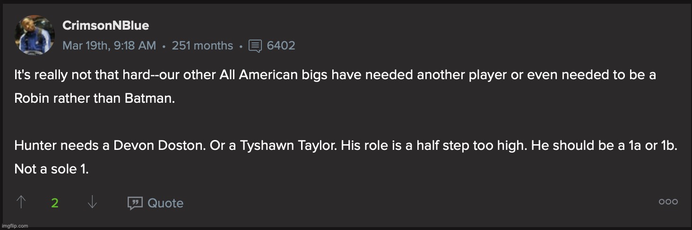692x230 pixels.
Task: Click the line beginning "It's really not that hard"
Action: (335, 75)
